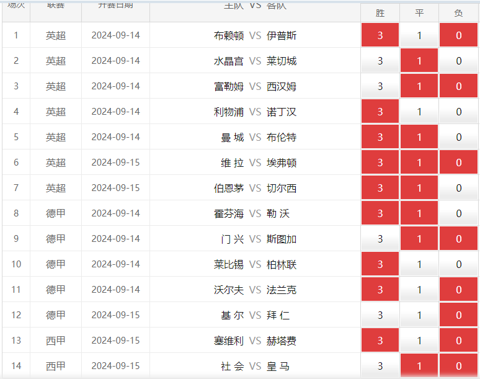Select draw (1) for 布赖顿 VS 伊普斯
This screenshot has width=480, height=379.
419,35
